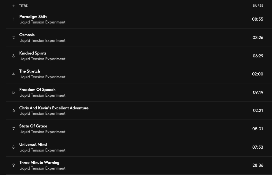Image resolution: width=272 pixels, height=175 pixels.
Task: Click the State Of Grace title
Action: (x=33, y=126)
